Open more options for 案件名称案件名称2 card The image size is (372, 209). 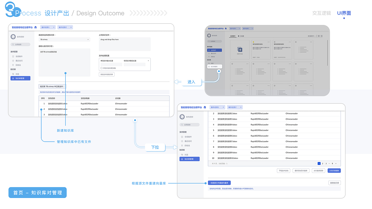point(290,42)
